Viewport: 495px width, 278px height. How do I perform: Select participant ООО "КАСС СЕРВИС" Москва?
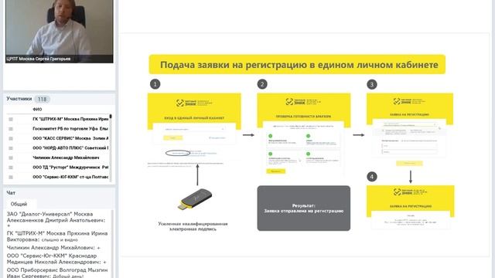tap(70, 138)
